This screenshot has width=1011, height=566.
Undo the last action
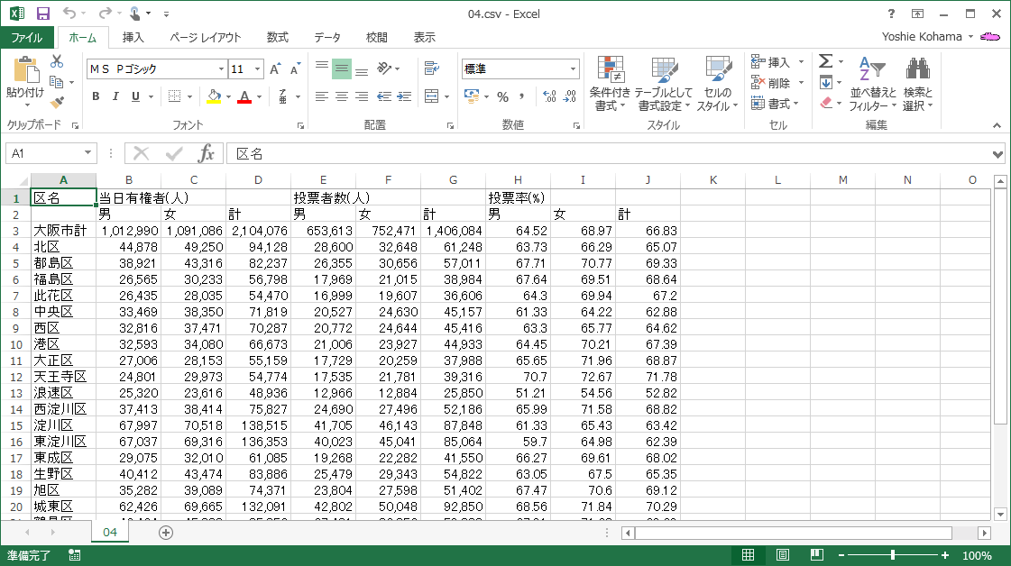click(69, 14)
